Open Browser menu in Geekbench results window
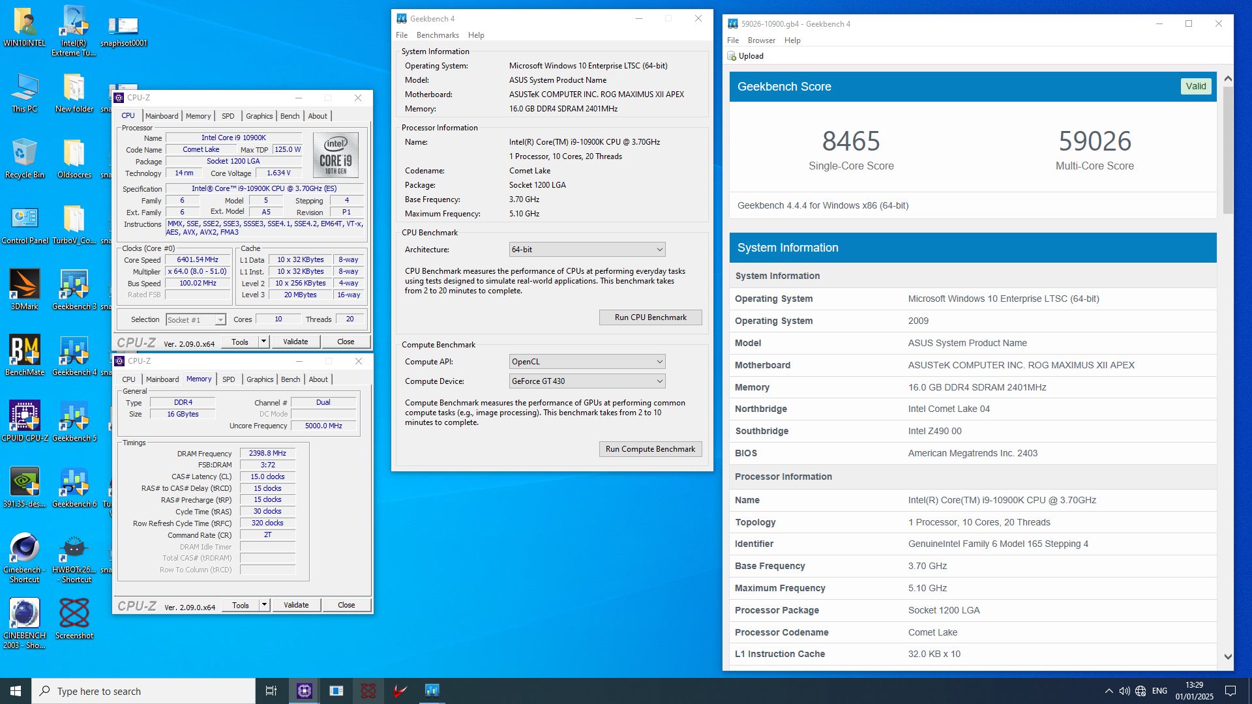 [761, 40]
